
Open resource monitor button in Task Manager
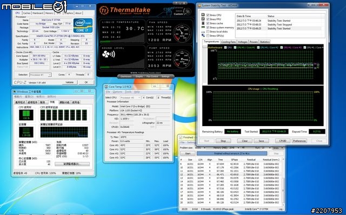coord(72,164)
